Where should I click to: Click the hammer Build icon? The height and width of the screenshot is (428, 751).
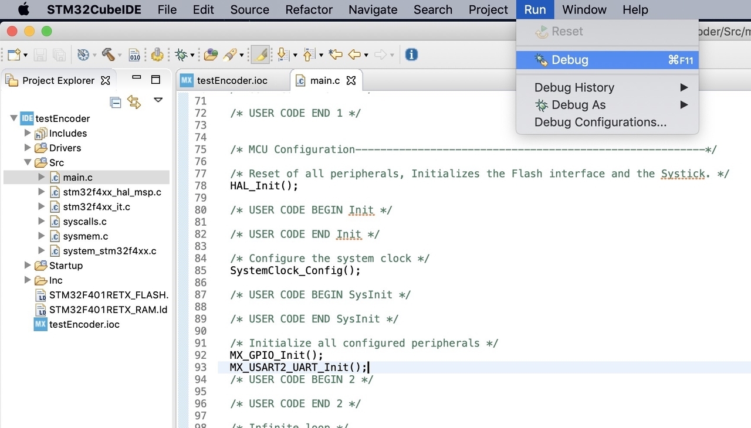[108, 55]
